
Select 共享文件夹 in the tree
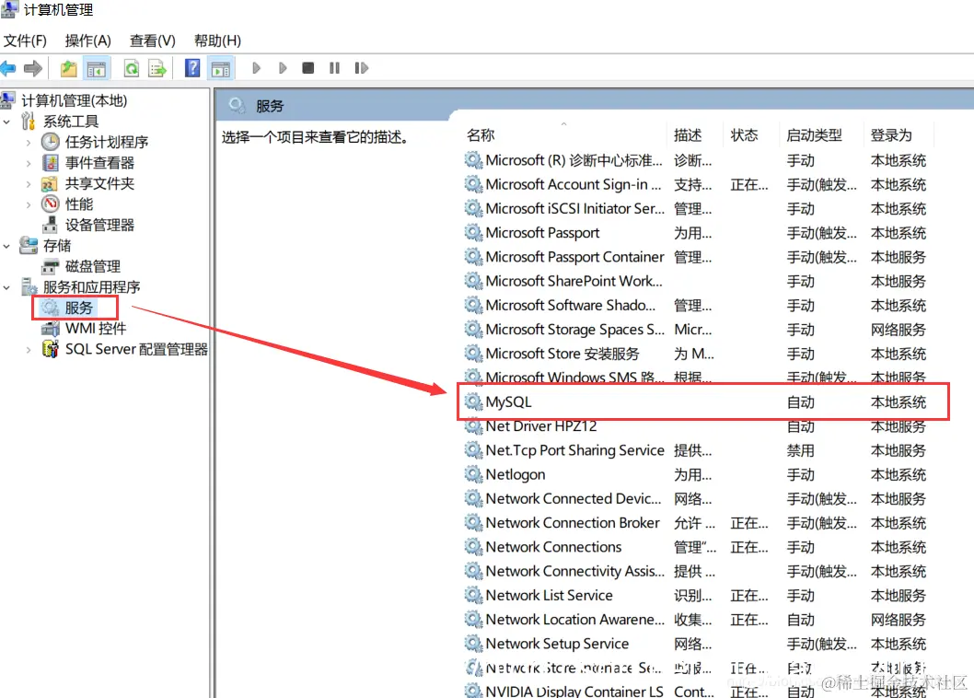pos(99,183)
